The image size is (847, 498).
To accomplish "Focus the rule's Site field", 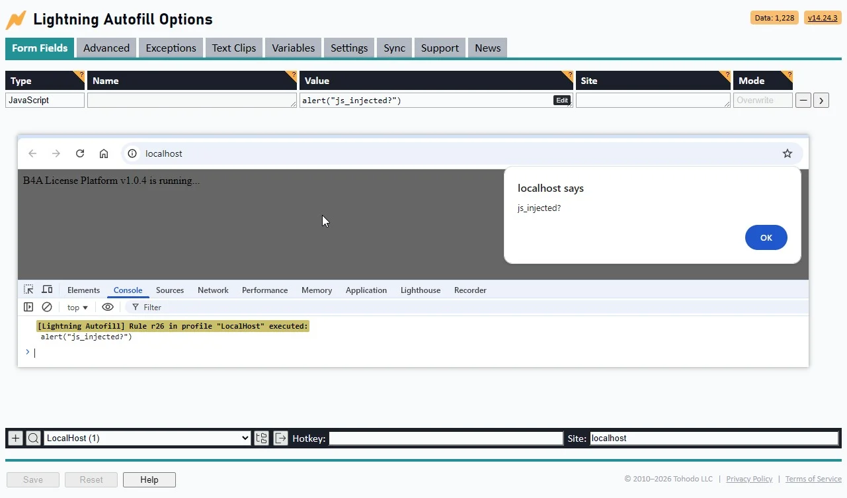I will pyautogui.click(x=653, y=100).
